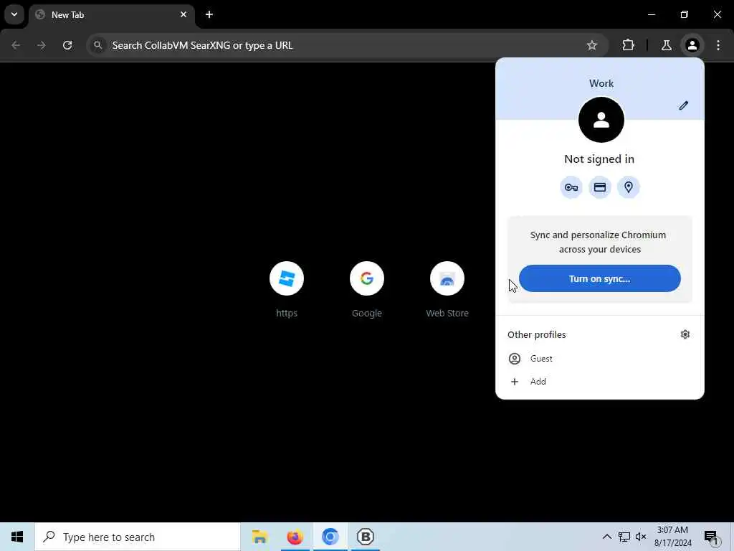This screenshot has height=551, width=734.
Task: Open the B app in the taskbar
Action: coord(365,537)
